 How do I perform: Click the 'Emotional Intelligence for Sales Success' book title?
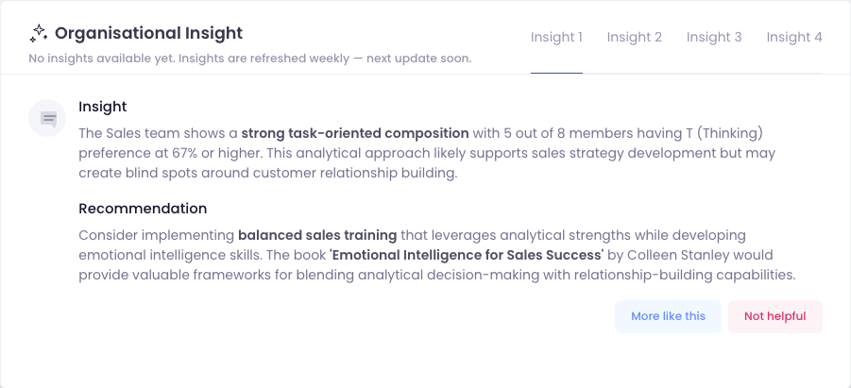tap(467, 255)
